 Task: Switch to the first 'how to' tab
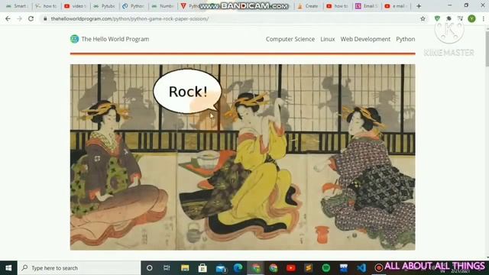click(x=47, y=6)
